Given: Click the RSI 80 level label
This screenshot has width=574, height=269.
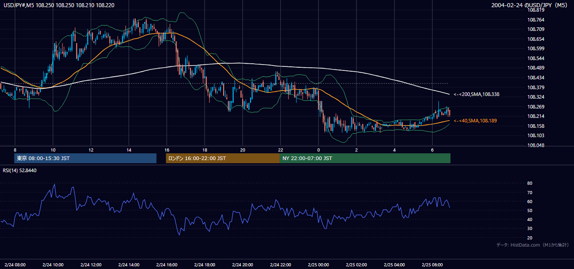Looking at the screenshot, I should pyautogui.click(x=530, y=183).
